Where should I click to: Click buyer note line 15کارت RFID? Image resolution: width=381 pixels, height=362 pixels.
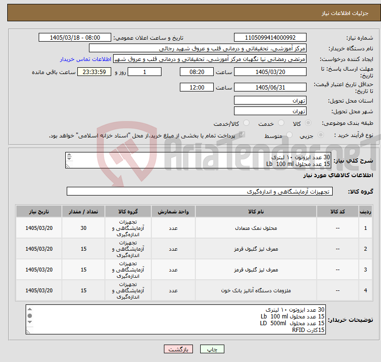coord(308,330)
